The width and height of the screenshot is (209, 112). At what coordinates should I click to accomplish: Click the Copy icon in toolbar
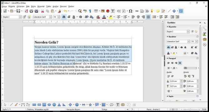(48, 11)
